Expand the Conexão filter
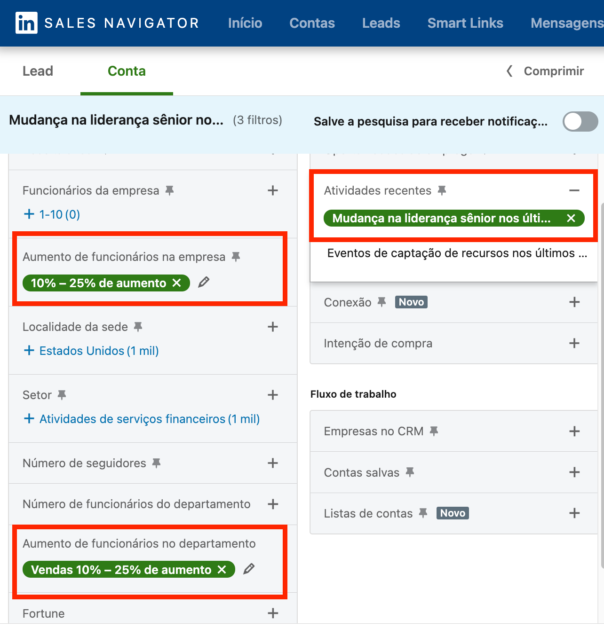 coord(574,302)
